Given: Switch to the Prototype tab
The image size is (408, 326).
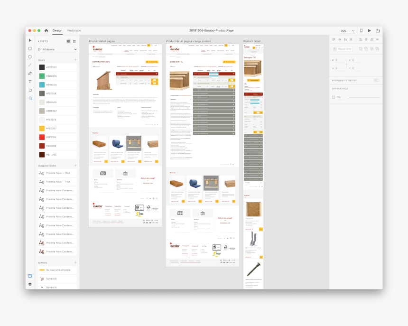Looking at the screenshot, I should point(74,30).
